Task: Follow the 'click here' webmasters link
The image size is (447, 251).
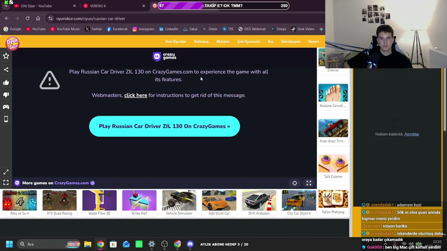Action: (135, 95)
